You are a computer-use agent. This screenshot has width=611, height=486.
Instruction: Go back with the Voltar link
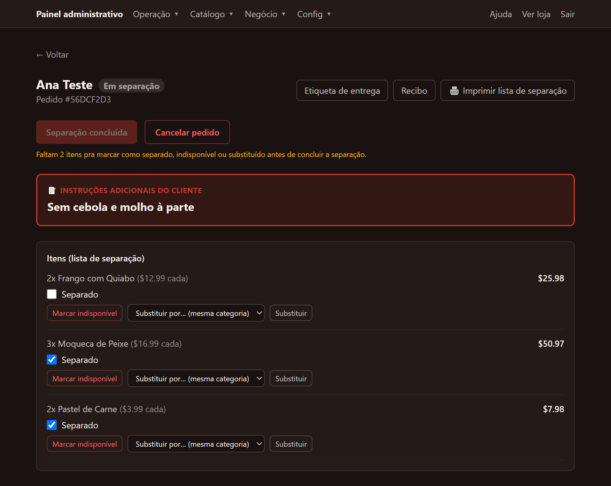tap(52, 55)
